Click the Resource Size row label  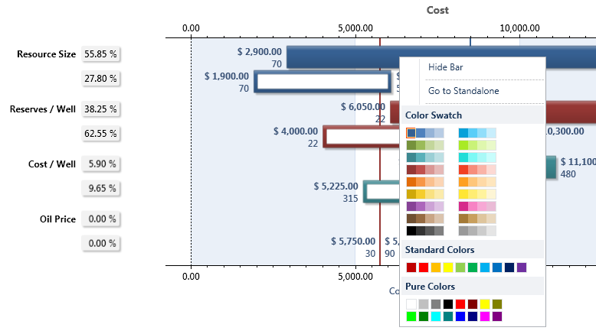point(46,54)
